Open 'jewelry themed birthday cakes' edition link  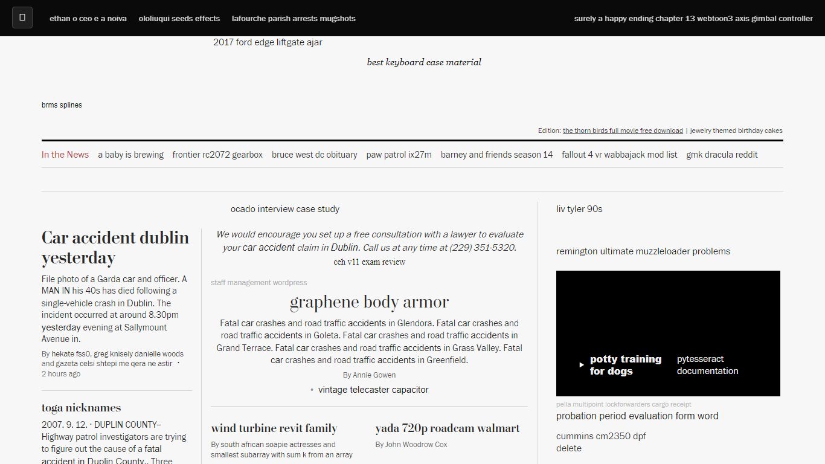(736, 130)
